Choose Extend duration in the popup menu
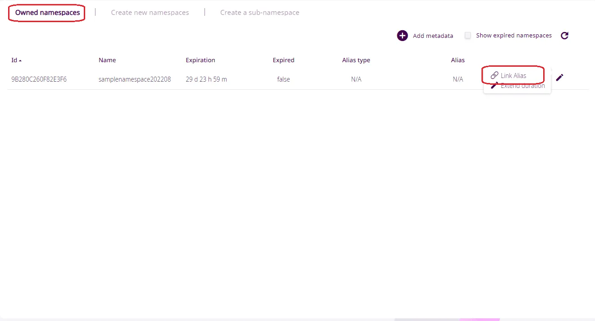The height and width of the screenshot is (321, 595). [x=522, y=86]
